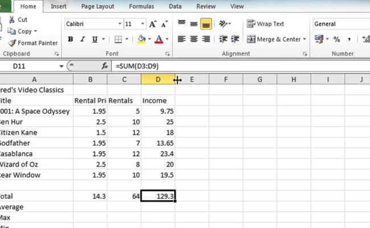The image size is (370, 228).
Task: Open Review tab
Action: pyautogui.click(x=206, y=6)
